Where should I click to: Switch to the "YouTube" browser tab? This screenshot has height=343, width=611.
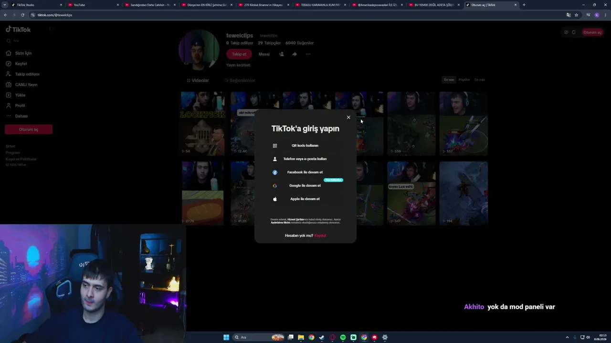94,5
